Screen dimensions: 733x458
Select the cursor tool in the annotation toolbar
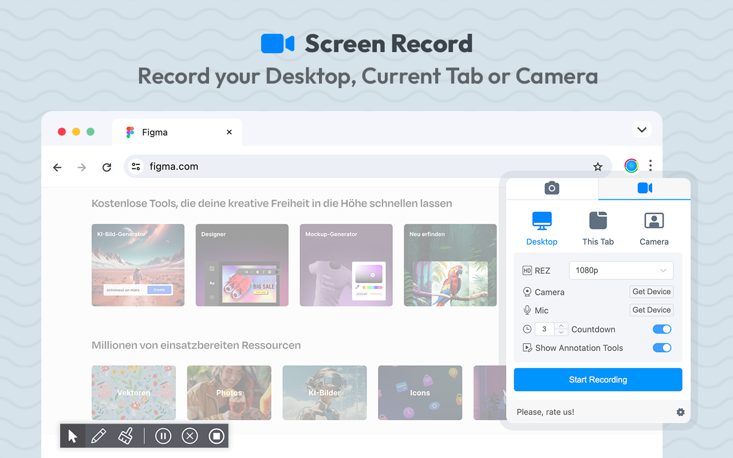coord(72,436)
